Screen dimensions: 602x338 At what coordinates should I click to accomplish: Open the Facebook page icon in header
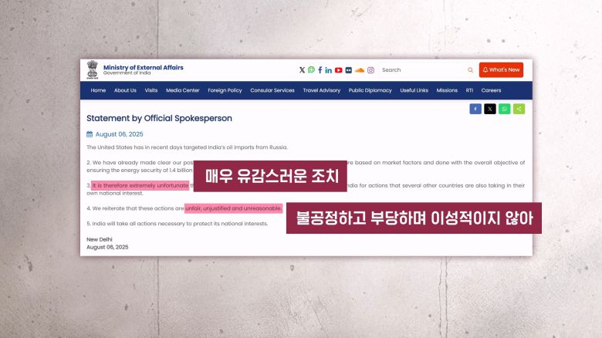pos(320,70)
